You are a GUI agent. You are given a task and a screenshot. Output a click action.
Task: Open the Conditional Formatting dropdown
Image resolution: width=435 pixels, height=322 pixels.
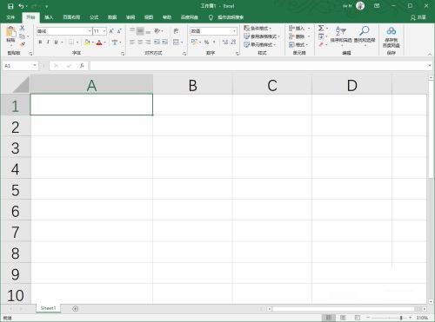point(258,28)
